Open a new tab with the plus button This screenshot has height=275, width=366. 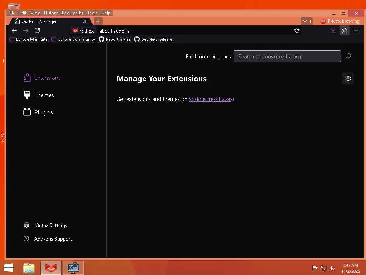[x=98, y=21]
